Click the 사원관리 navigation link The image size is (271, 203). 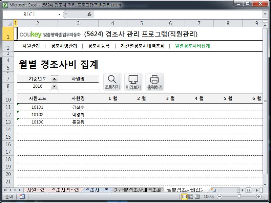[31, 46]
